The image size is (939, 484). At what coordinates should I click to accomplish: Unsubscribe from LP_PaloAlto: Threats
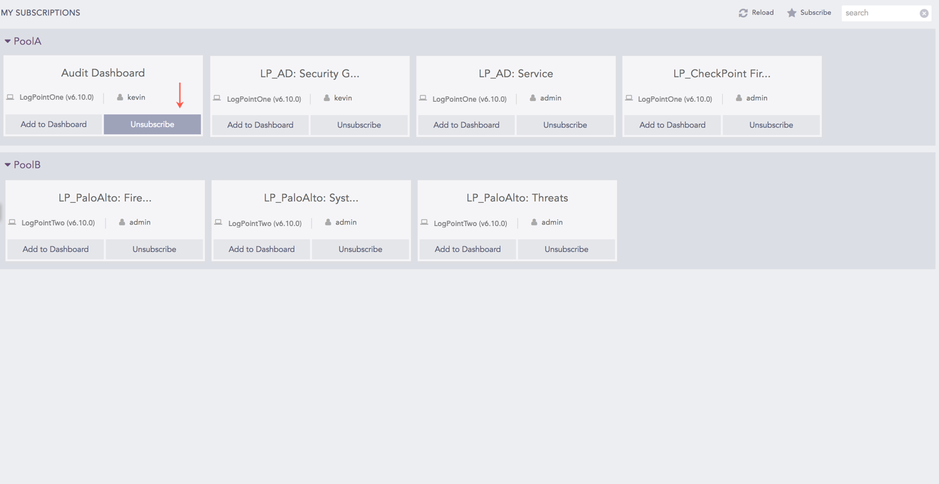coord(567,249)
